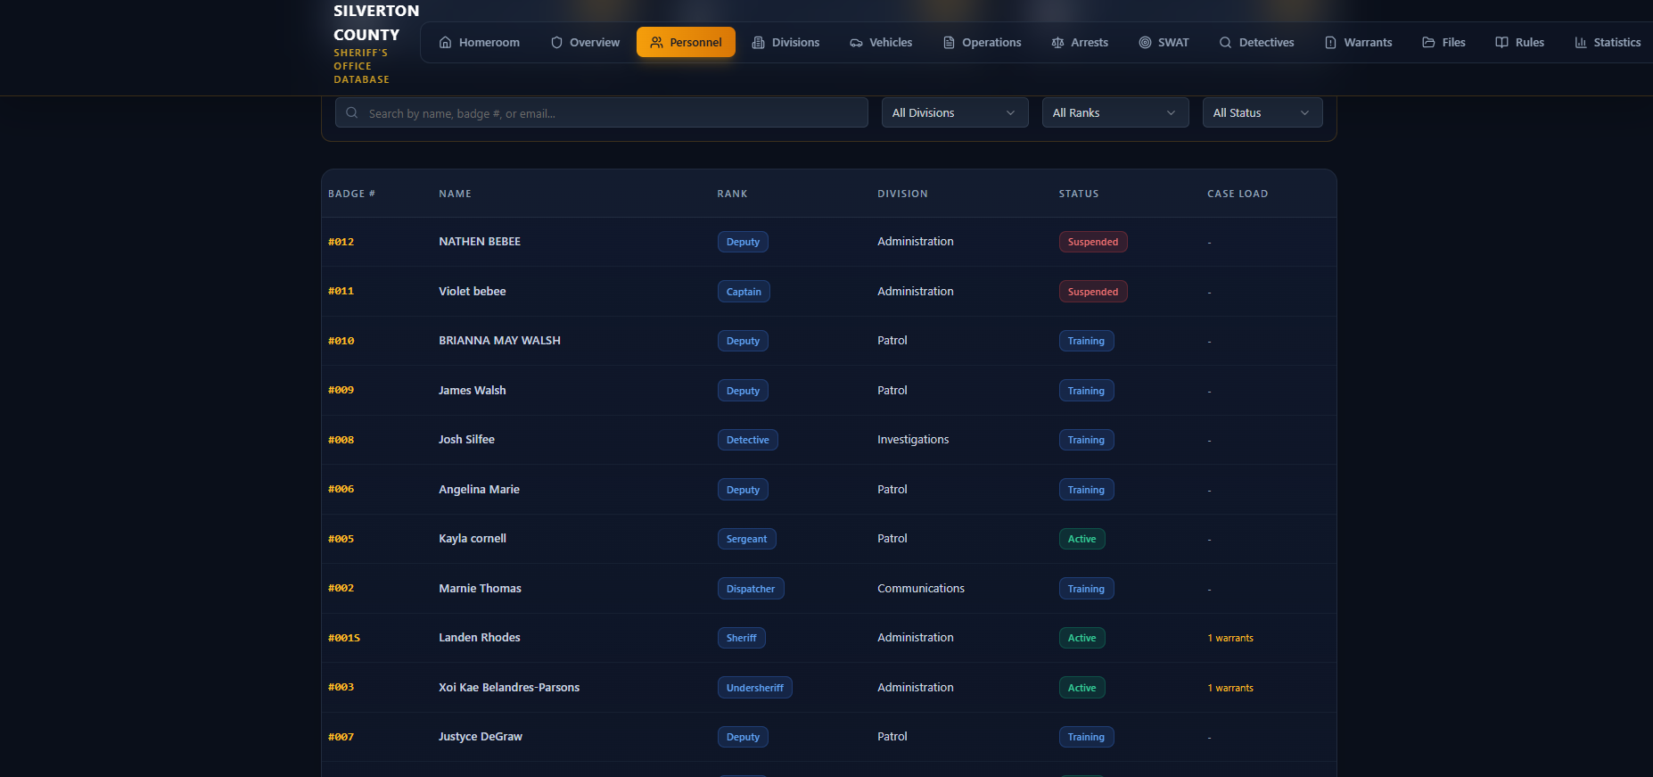Click badge number #009
The width and height of the screenshot is (1653, 777).
point(341,391)
